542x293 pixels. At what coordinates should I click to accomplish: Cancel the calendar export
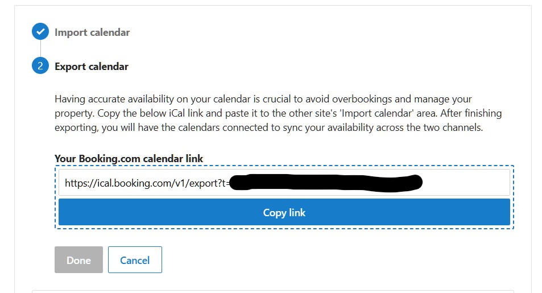[135, 260]
